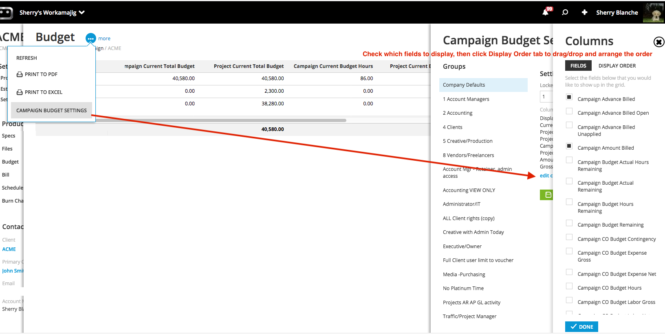
Task: Switch to the Fields tab
Action: click(578, 65)
